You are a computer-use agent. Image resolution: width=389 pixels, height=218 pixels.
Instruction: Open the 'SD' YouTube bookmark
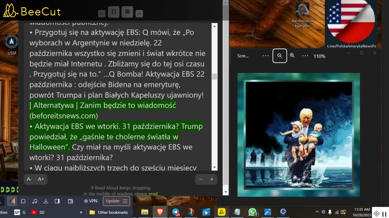pos(38,212)
